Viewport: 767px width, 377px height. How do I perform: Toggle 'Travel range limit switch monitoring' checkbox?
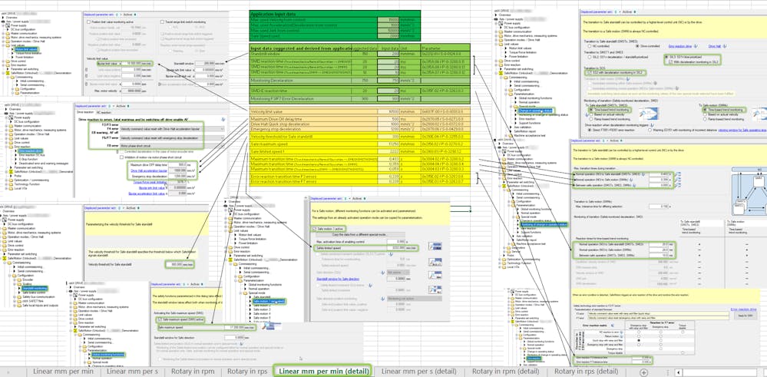click(164, 21)
